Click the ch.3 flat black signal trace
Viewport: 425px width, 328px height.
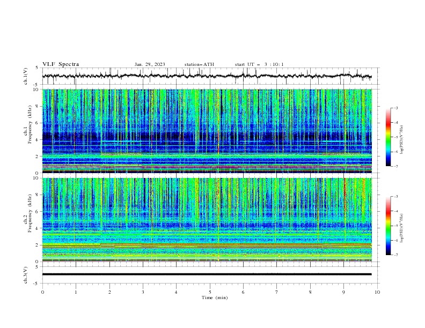[207, 274]
